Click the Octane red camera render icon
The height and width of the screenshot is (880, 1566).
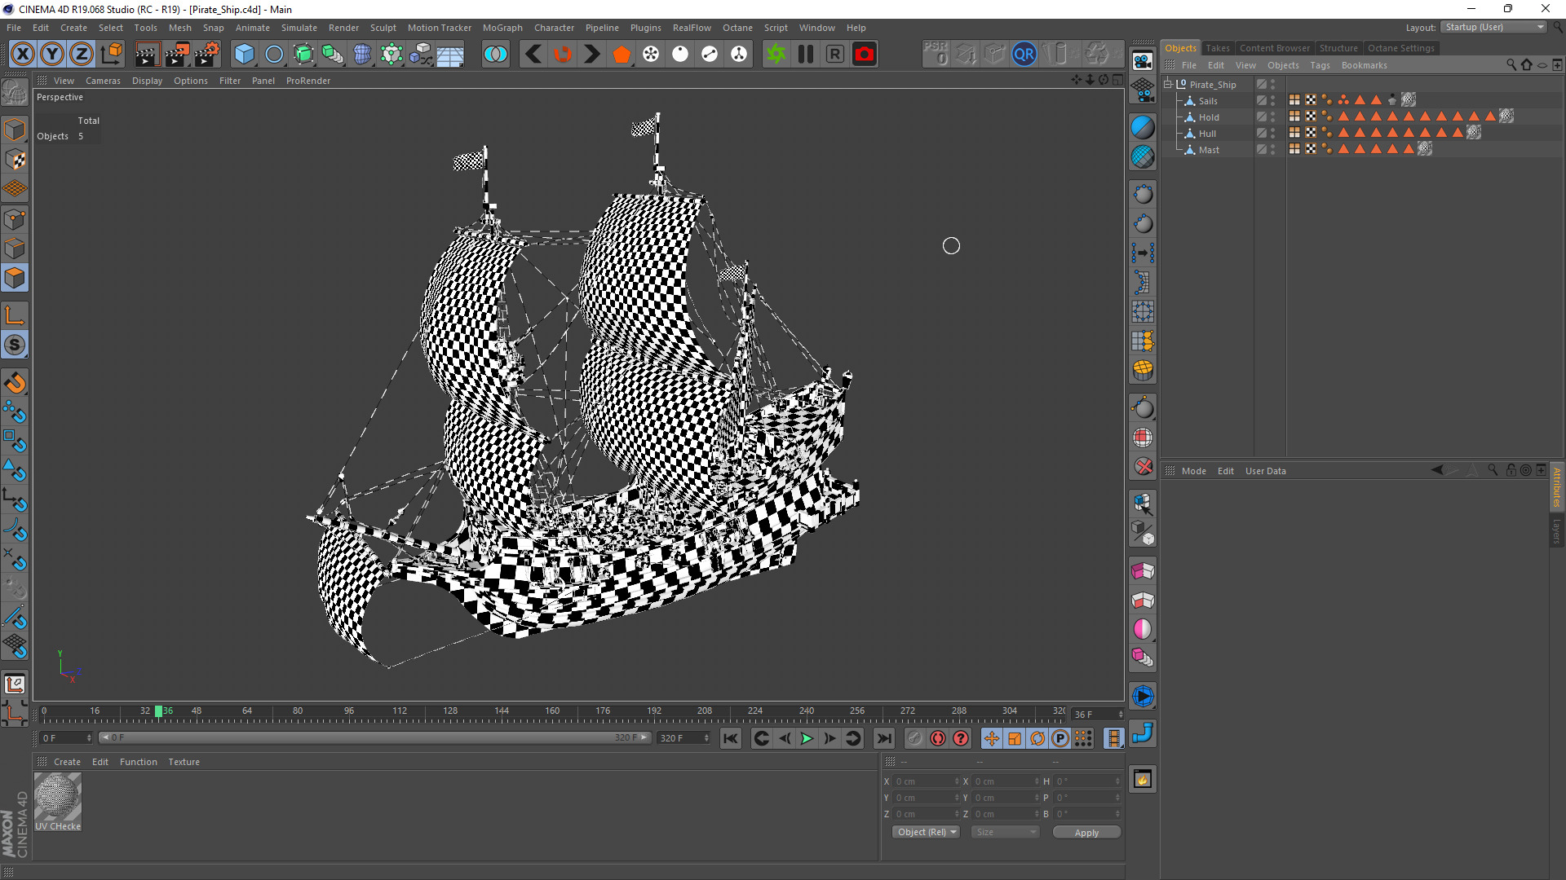pos(865,54)
